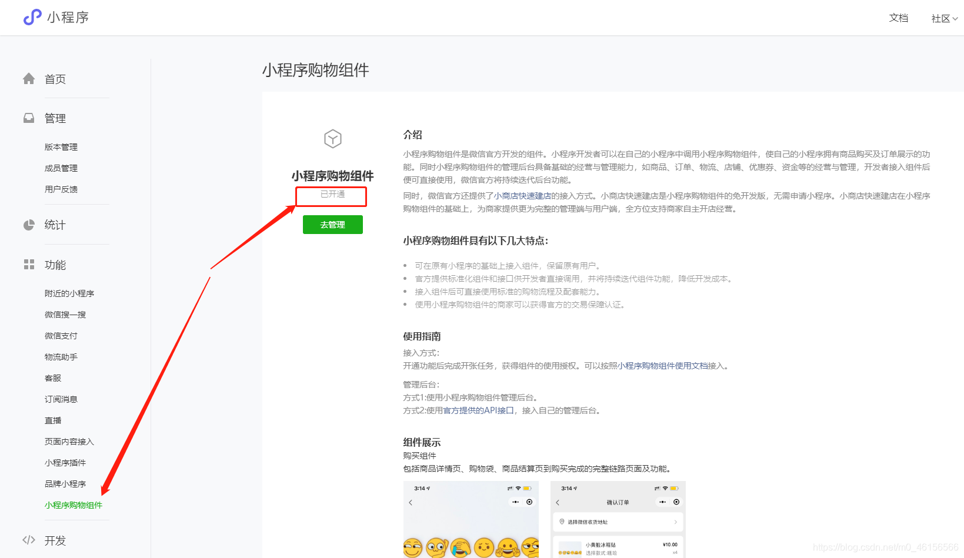Open 直播 in sidebar
This screenshot has height=558, width=964.
click(53, 420)
